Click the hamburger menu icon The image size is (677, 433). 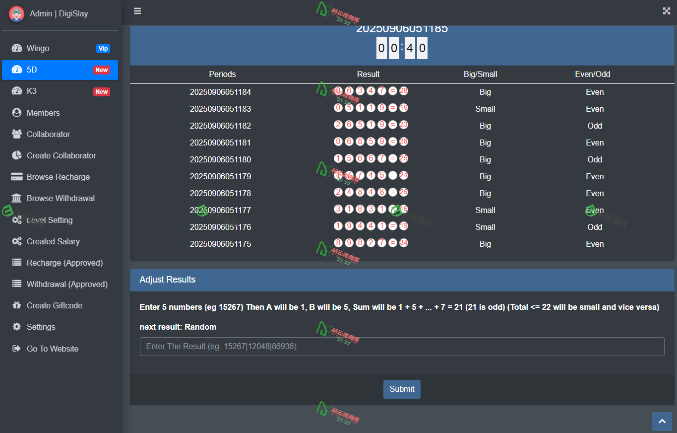137,11
